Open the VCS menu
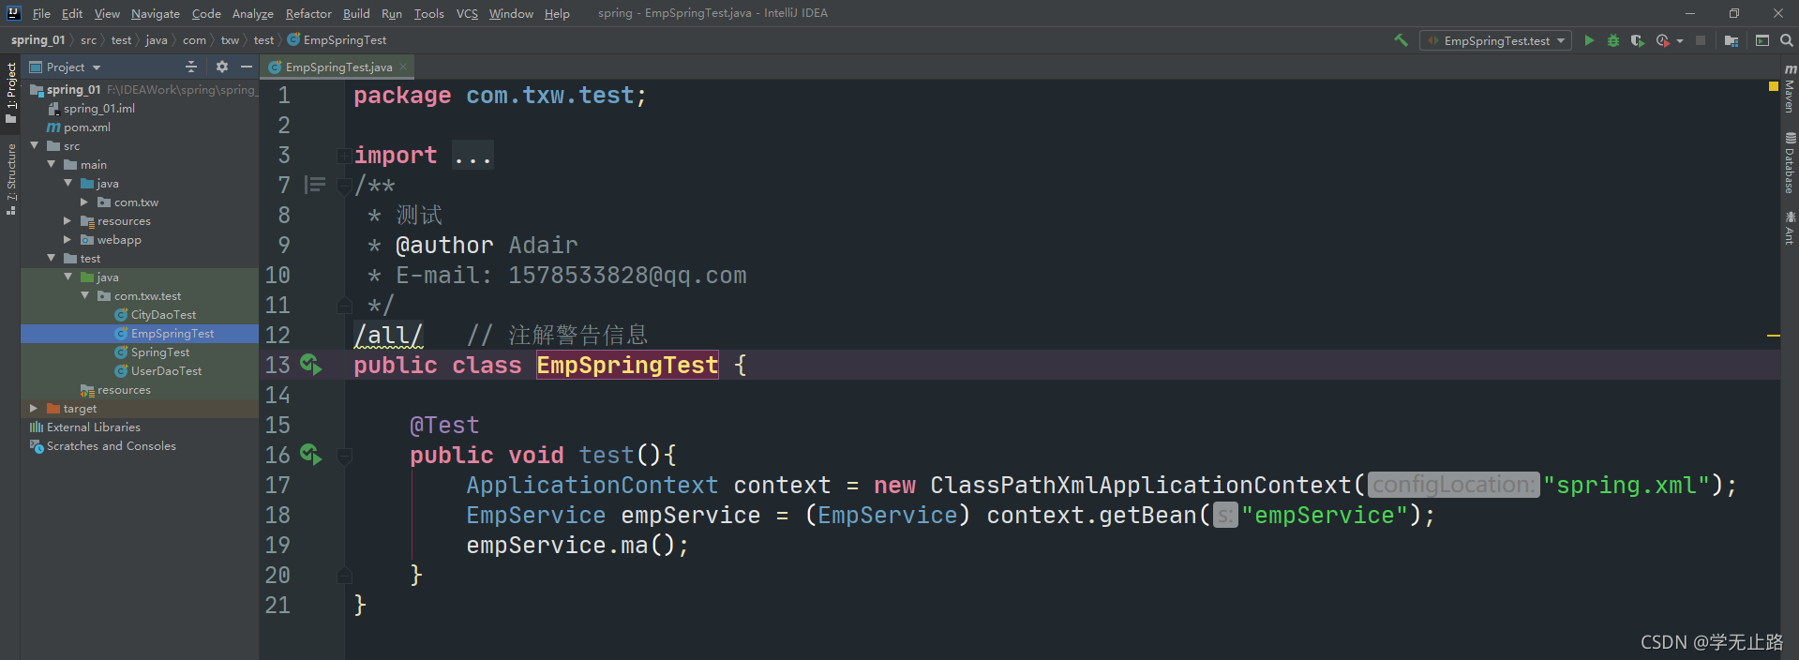 [467, 13]
